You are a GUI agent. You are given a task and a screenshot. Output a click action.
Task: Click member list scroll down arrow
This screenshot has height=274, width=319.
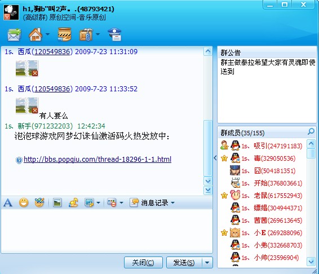pyautogui.click(x=311, y=261)
